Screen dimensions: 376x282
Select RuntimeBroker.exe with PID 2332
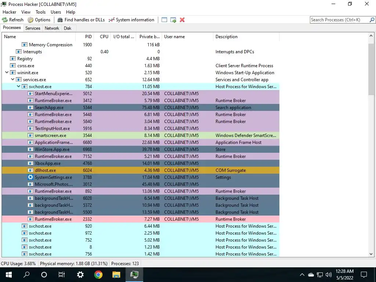[x=141, y=219]
